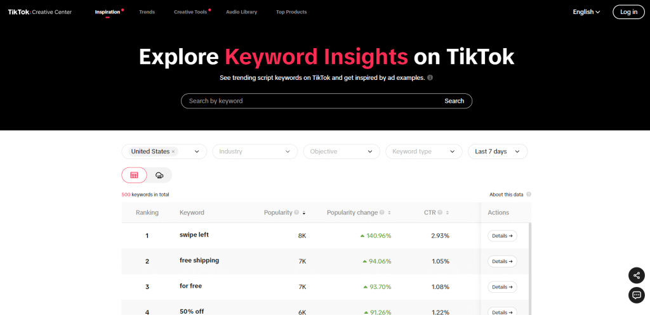The image size is (650, 315).
Task: Click the Keyword column header
Action: pos(192,213)
